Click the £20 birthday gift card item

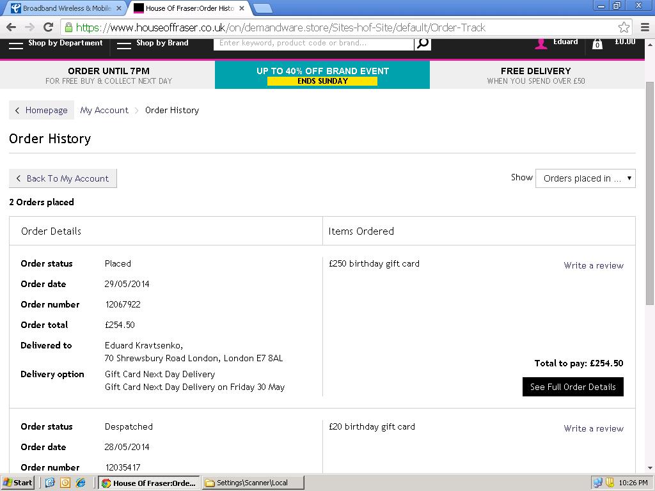[x=372, y=426]
